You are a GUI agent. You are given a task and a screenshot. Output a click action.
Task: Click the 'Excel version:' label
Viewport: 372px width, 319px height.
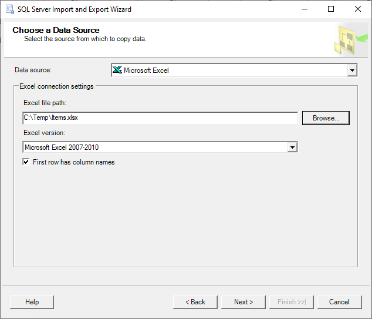44,133
